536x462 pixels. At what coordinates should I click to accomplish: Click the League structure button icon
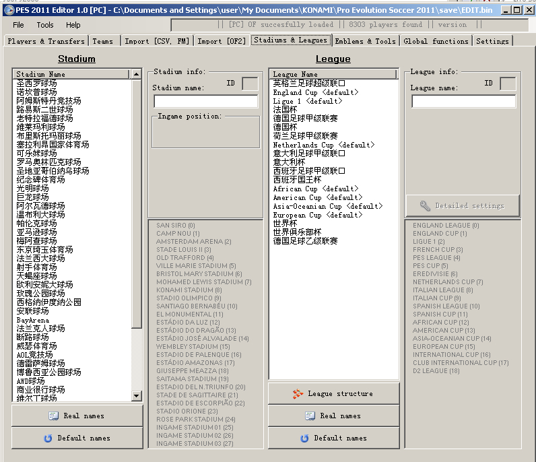(298, 393)
